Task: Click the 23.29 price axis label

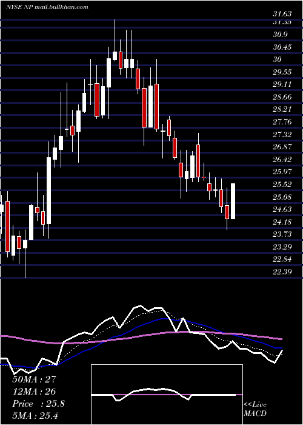Action: coord(282,246)
